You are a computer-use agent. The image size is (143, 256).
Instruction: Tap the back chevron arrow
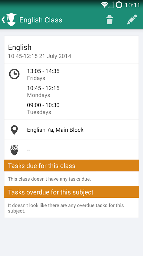pyautogui.click(x=3, y=20)
